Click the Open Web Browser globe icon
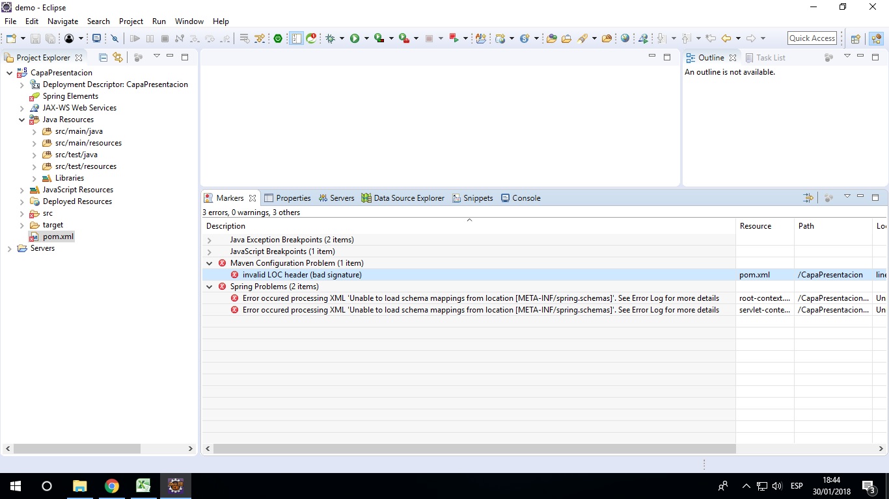 point(625,38)
